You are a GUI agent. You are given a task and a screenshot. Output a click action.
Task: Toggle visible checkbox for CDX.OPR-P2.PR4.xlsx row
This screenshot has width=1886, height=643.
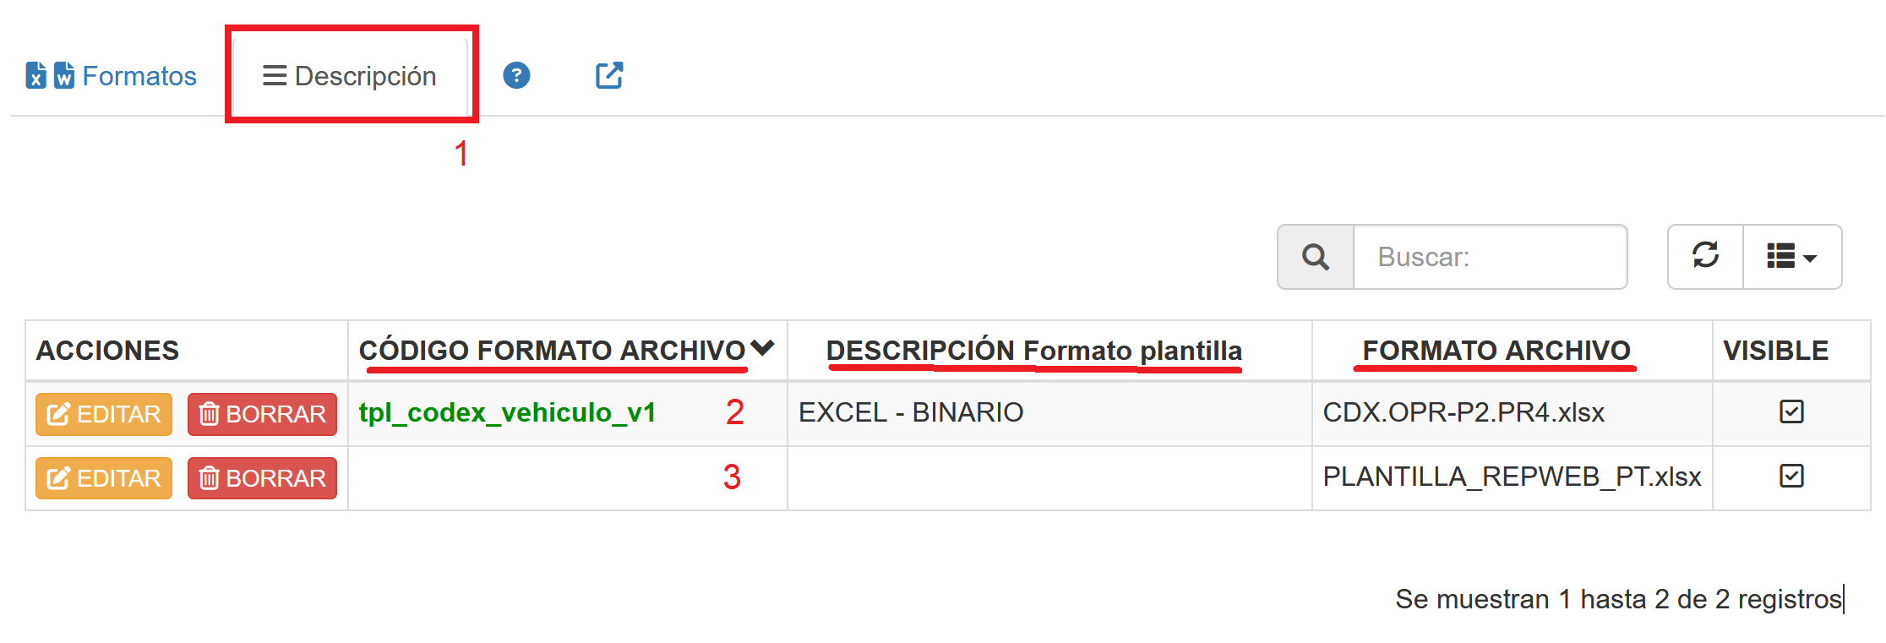(x=1791, y=412)
